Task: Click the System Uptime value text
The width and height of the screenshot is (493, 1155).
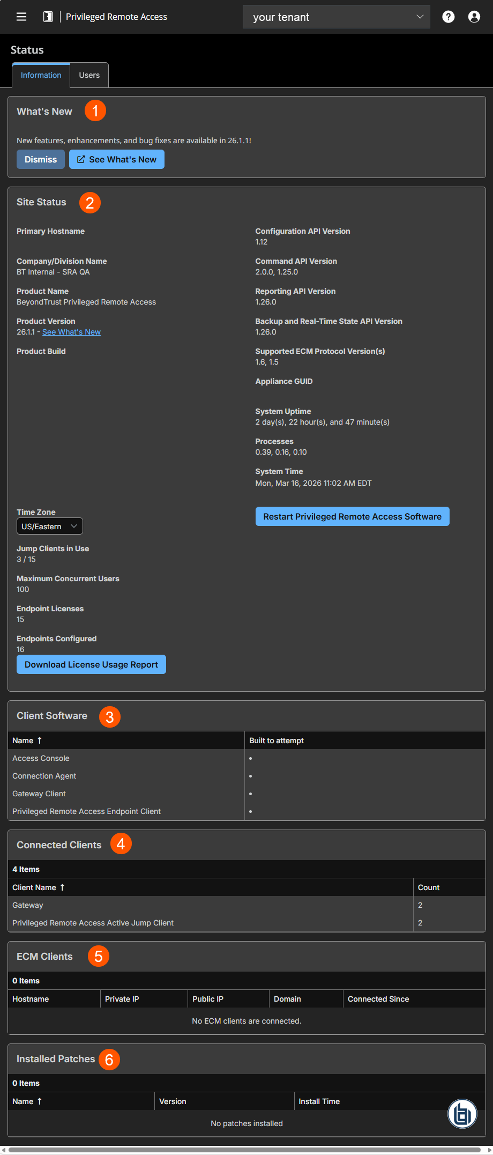Action: [x=323, y=422]
